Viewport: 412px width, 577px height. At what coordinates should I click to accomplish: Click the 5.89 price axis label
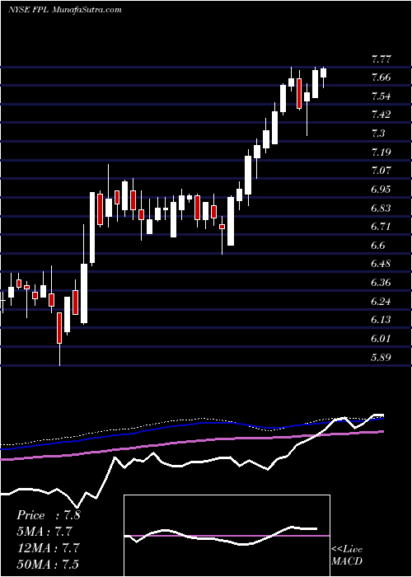tap(381, 357)
